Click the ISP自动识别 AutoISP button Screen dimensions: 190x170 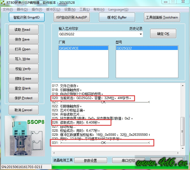72,17
